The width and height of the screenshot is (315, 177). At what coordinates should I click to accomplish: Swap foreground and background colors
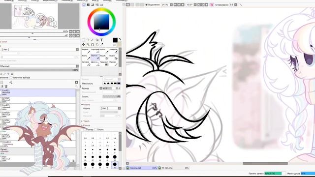pyautogui.click(x=120, y=39)
